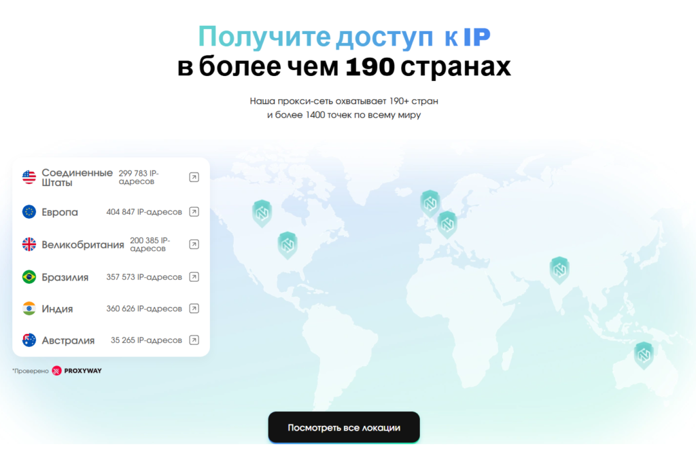Click the external-link arrow next to Европа
This screenshot has height=453, width=696.
tap(194, 212)
